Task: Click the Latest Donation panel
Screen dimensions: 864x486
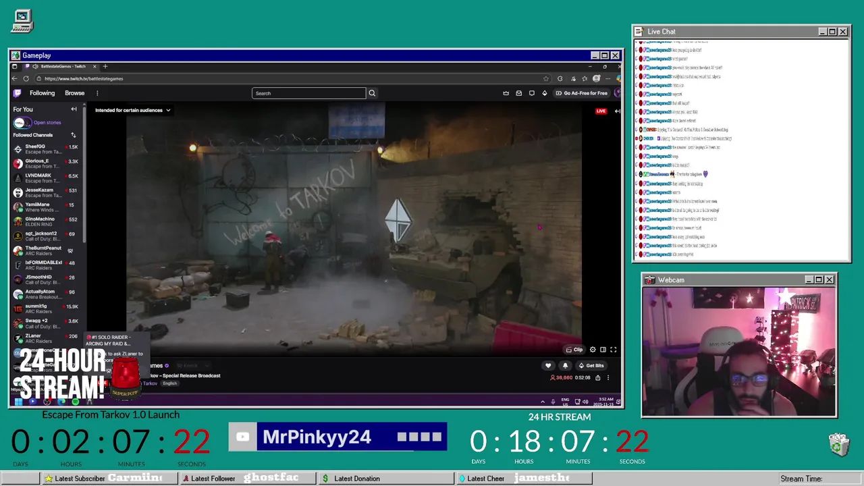Action: coord(387,479)
